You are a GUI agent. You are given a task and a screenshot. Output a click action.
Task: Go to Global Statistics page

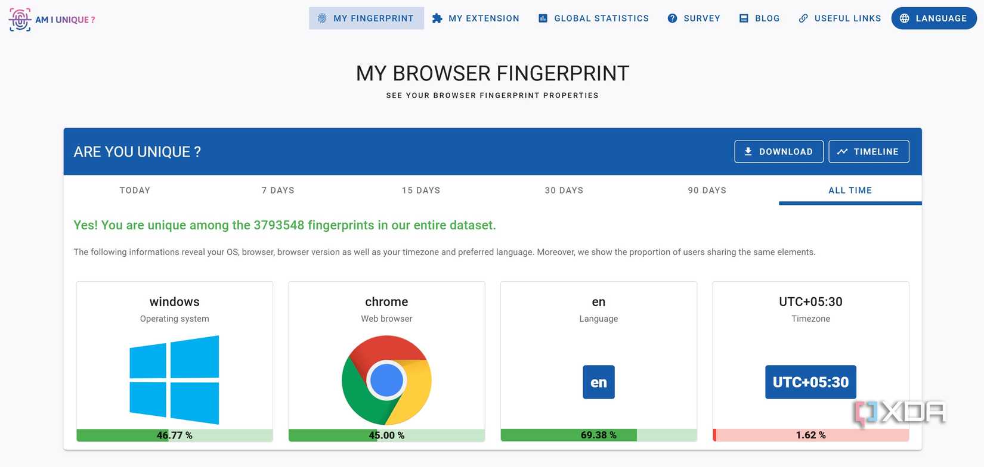point(593,18)
